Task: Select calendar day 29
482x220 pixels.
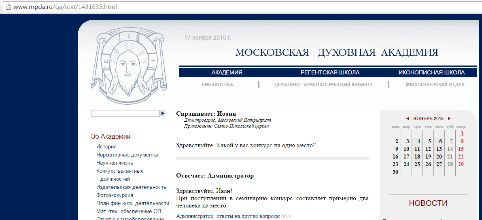Action: (461, 164)
